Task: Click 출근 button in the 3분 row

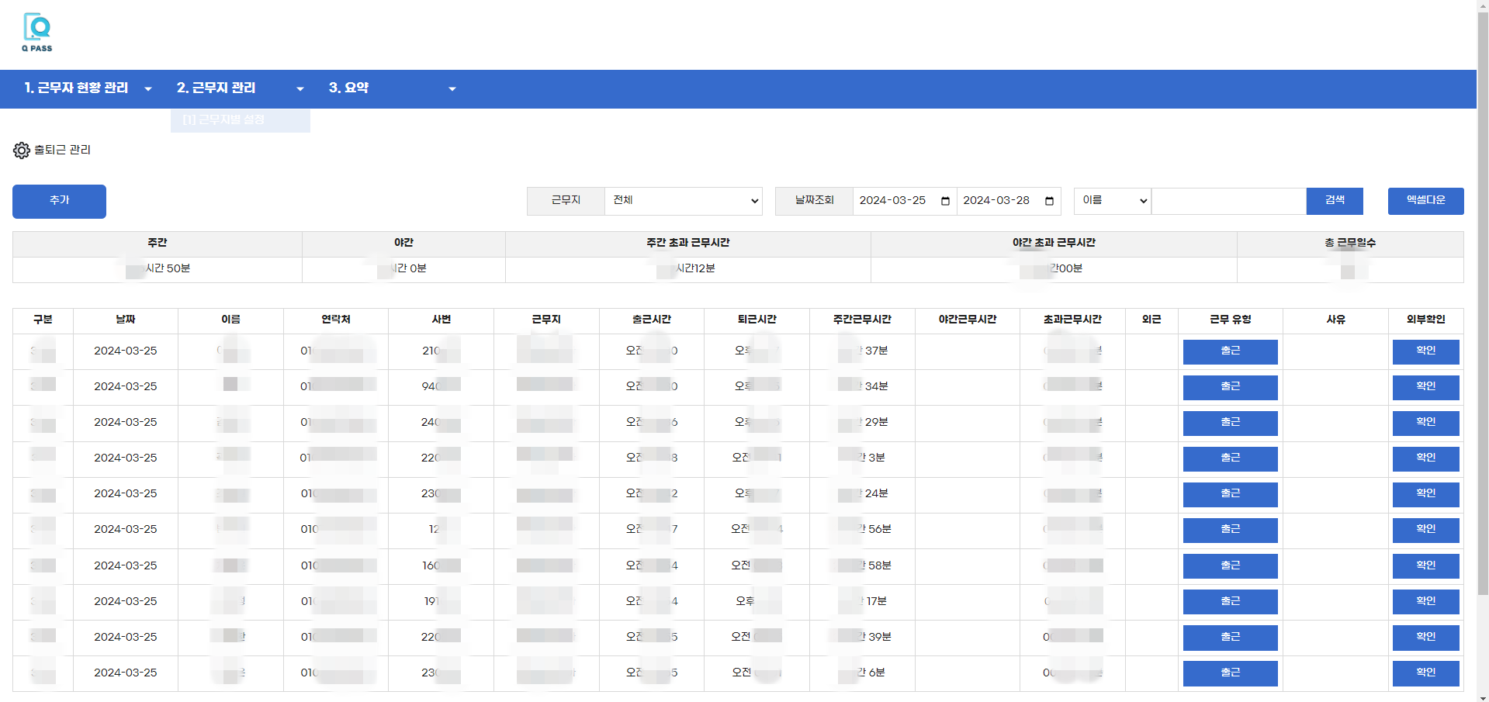Action: (1231, 459)
